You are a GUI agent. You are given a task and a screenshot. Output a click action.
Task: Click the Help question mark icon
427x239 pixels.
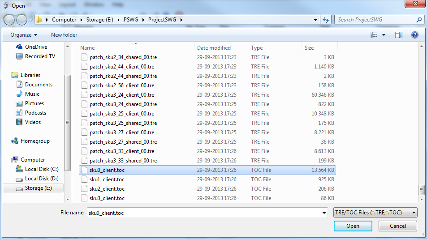(x=415, y=35)
